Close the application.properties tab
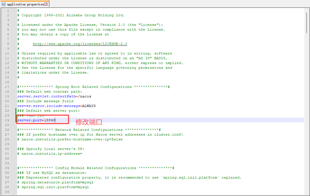 [46, 4]
